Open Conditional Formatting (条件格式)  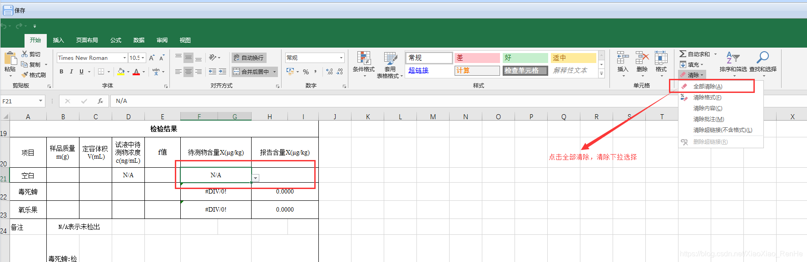point(364,64)
